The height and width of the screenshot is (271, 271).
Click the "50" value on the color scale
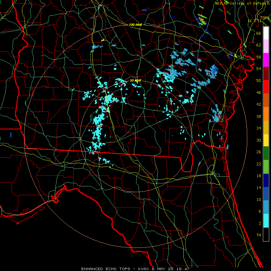[x=259, y=81]
